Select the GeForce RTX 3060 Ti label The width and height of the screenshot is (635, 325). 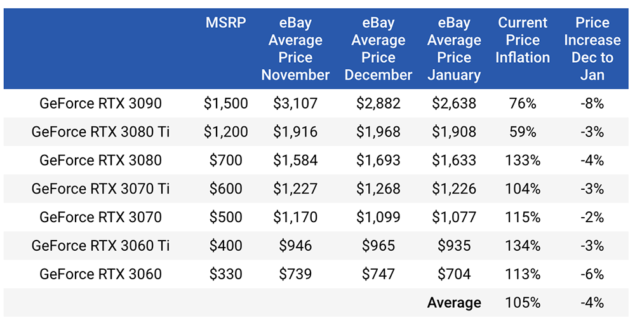(x=100, y=246)
